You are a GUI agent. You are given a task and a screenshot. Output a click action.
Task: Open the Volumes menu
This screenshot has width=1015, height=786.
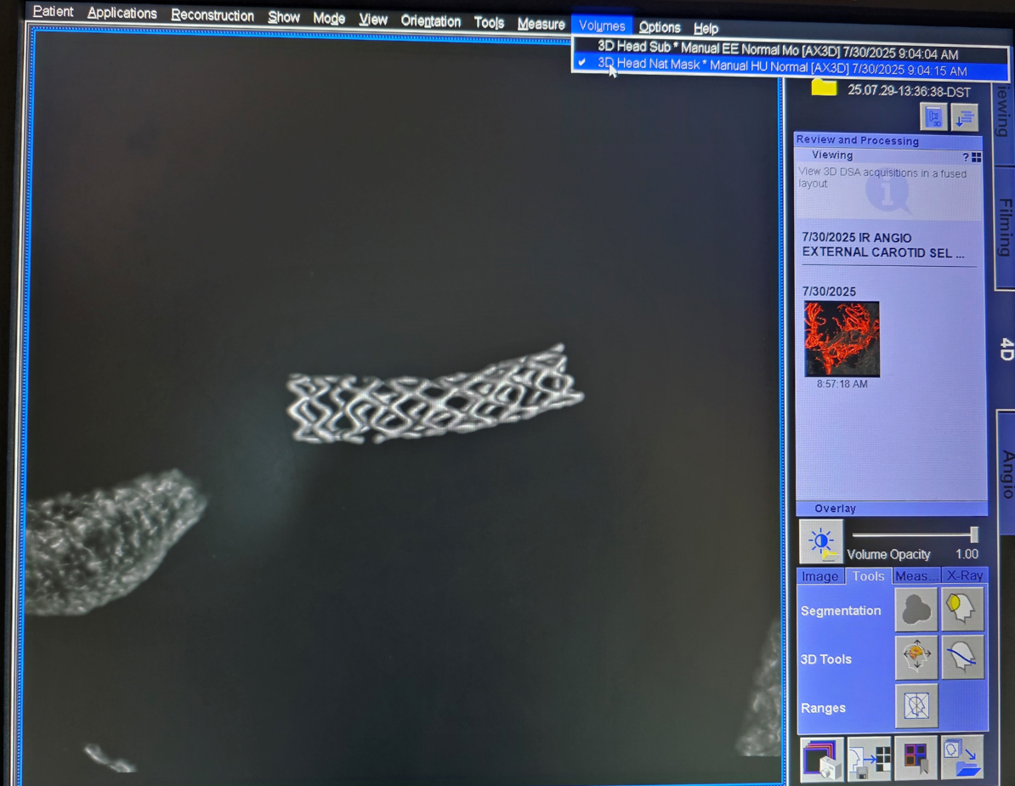pos(601,25)
